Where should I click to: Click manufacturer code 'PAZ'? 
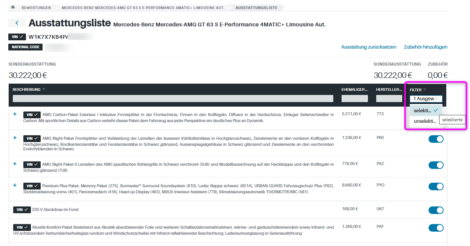pos(380,163)
